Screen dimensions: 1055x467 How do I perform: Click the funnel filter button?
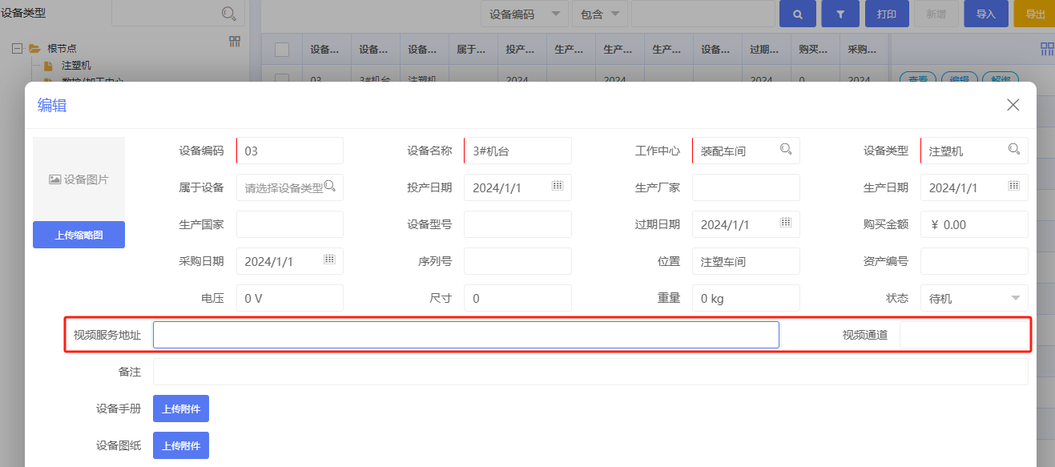pyautogui.click(x=840, y=14)
